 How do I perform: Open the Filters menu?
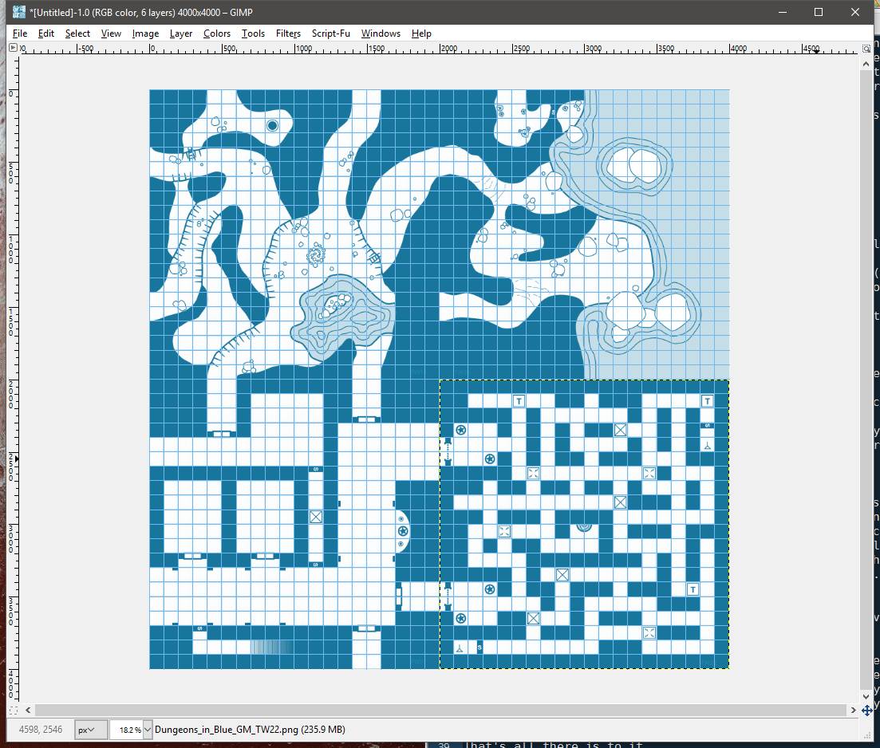point(288,33)
